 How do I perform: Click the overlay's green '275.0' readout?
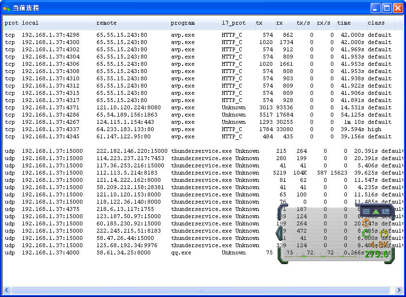377,254
